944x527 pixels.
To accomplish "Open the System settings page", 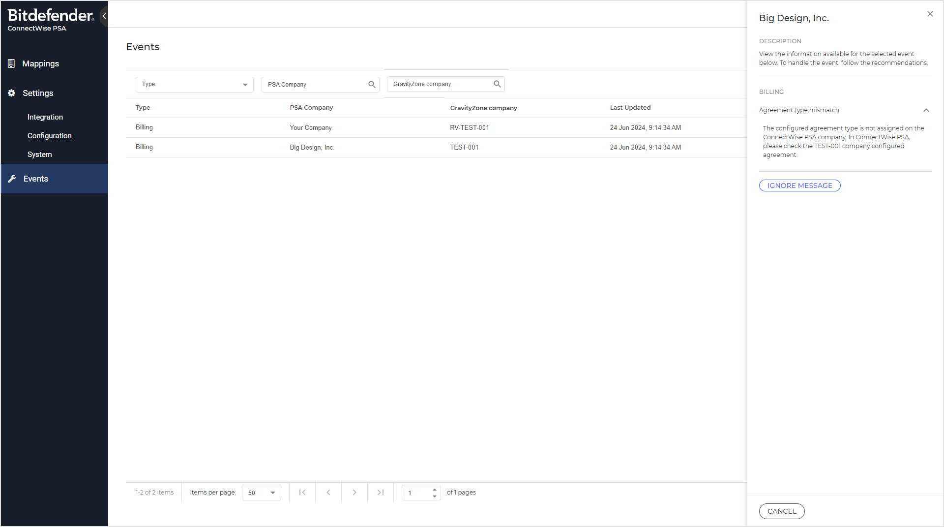I will pos(40,155).
